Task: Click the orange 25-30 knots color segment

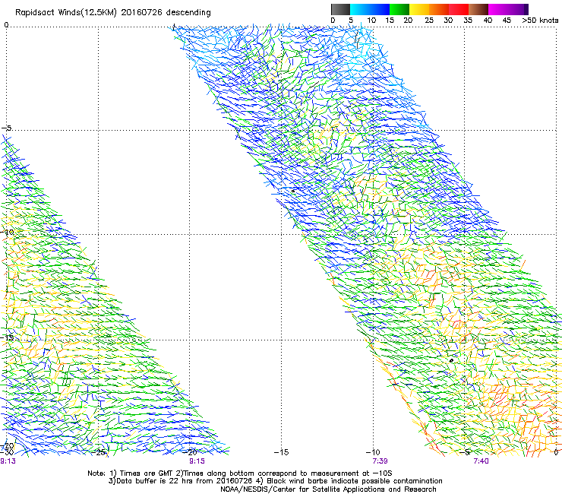Action: pyautogui.click(x=439, y=9)
